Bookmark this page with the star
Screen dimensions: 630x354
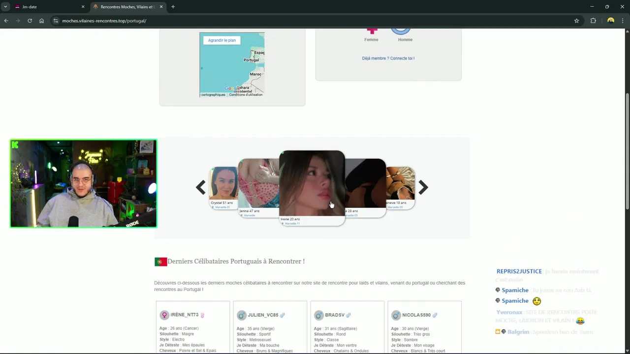576,21
